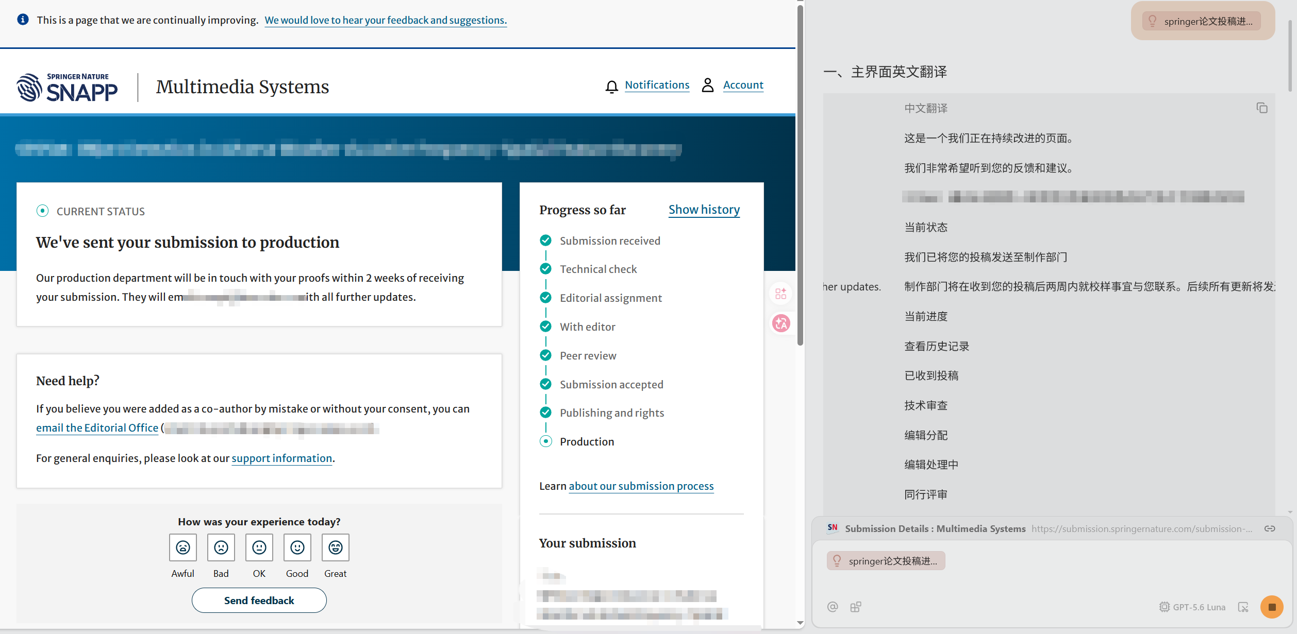This screenshot has height=634, width=1297.
Task: Stop the response with orange button
Action: (1272, 607)
